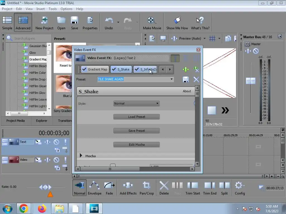Add plug-in chain with green plus icon
The height and width of the screenshot is (214, 286).
(x=186, y=69)
